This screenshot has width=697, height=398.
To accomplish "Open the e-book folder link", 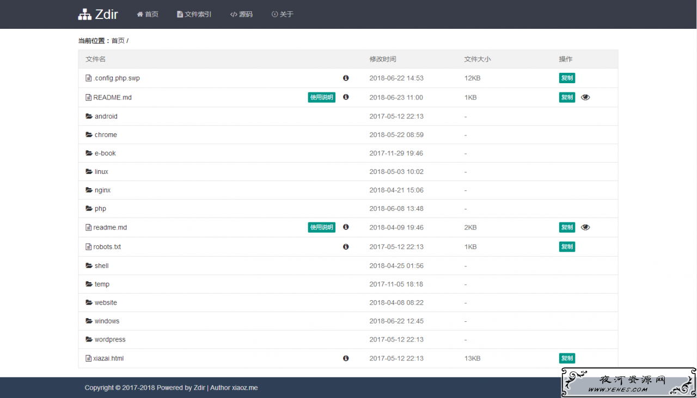I will coord(105,153).
